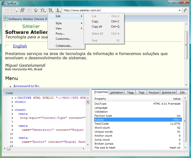Switch to the Text tab
191x158 pixels.
[141, 92]
